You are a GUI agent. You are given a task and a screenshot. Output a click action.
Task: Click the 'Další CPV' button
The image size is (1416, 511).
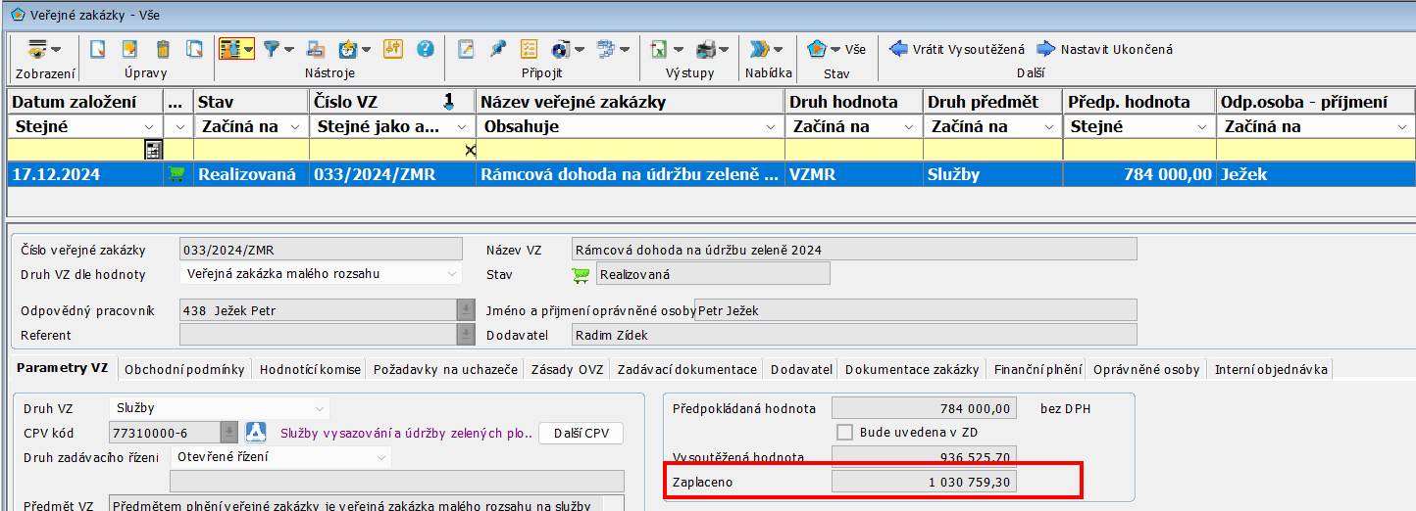coord(581,433)
